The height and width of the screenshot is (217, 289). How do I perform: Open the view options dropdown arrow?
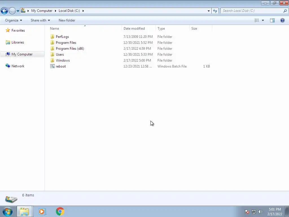(x=263, y=20)
